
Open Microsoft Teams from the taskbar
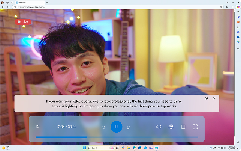[x=151, y=148]
